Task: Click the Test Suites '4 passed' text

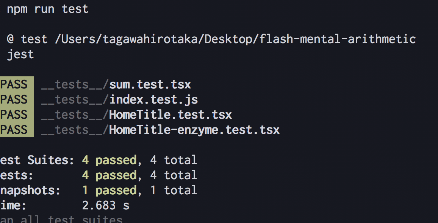Action: tap(109, 160)
